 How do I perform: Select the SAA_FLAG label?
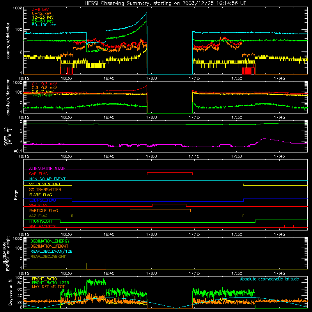38,205
